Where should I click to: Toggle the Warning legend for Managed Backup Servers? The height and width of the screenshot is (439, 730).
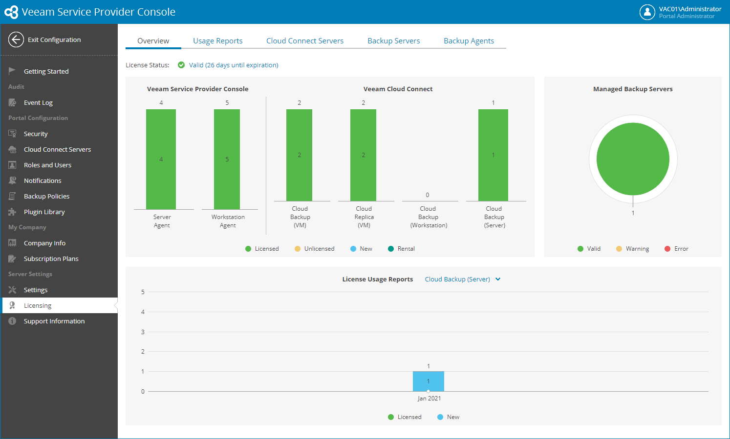(x=633, y=249)
